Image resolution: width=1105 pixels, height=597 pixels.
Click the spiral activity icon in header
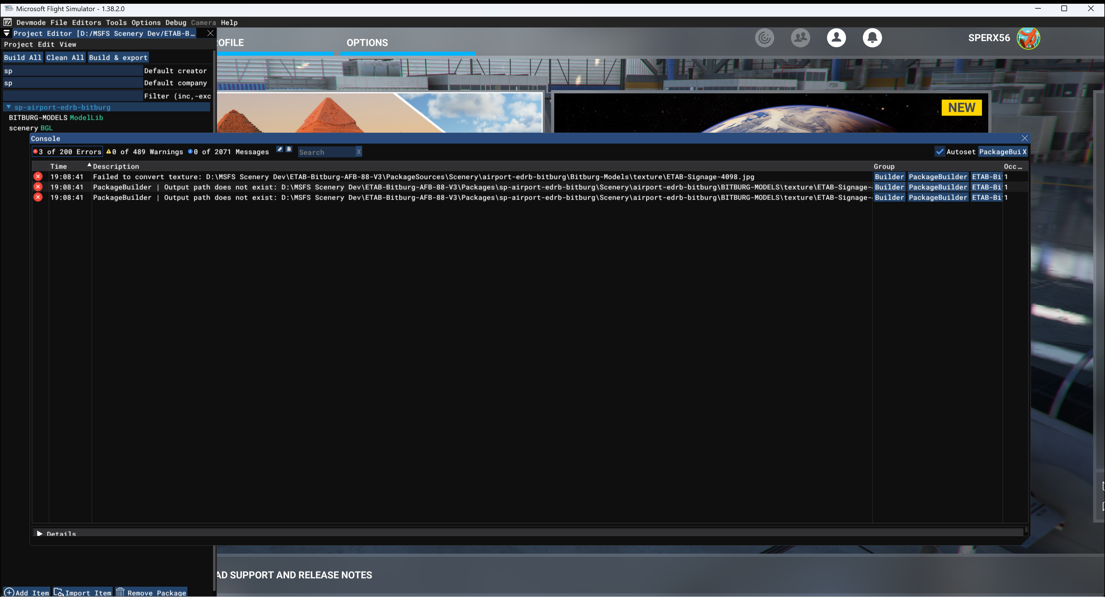(x=764, y=38)
